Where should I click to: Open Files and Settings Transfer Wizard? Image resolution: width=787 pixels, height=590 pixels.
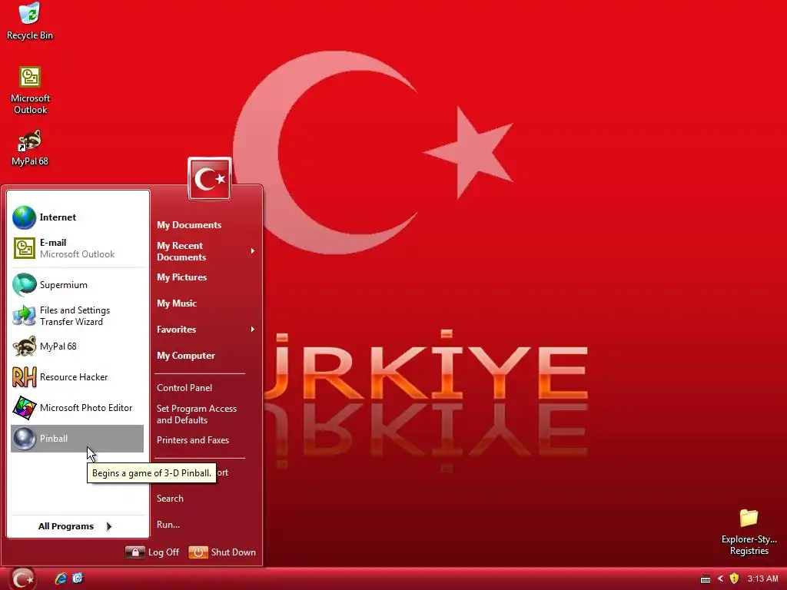point(78,316)
